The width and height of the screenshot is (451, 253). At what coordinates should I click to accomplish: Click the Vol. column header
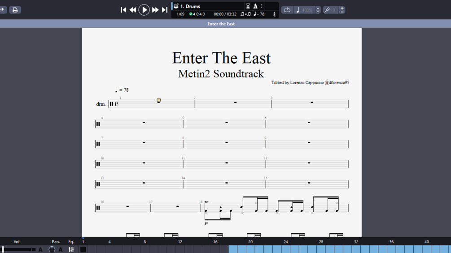pyautogui.click(x=17, y=242)
